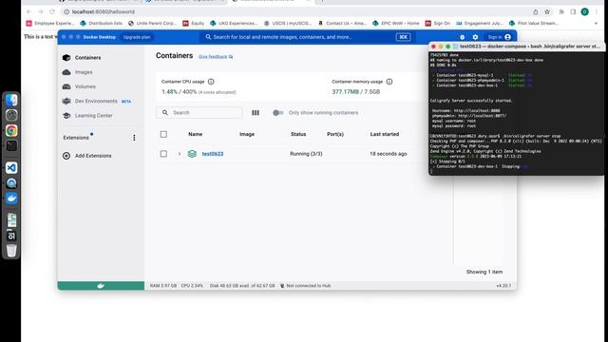Click the Volumes drive icon in sidebar
The height and width of the screenshot is (342, 608).
tap(66, 86)
